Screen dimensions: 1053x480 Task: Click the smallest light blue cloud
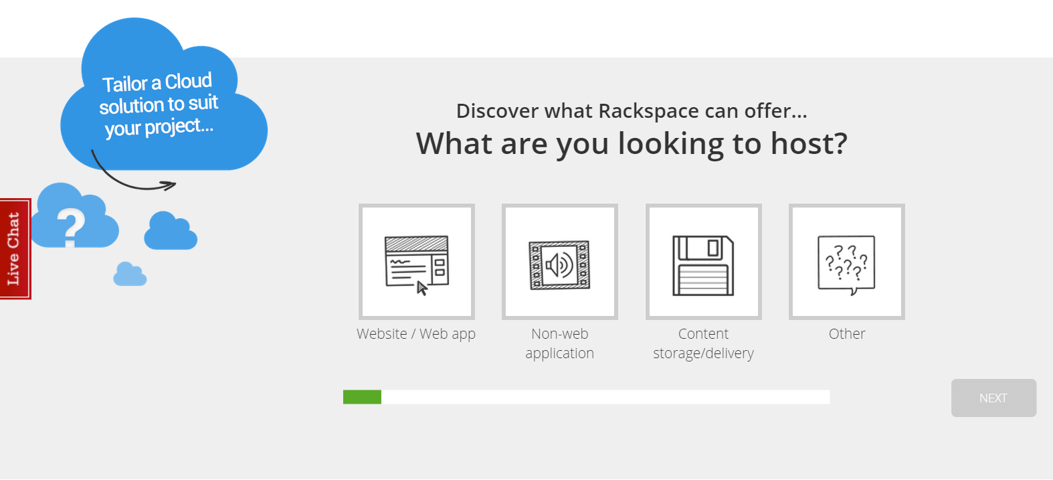[130, 275]
